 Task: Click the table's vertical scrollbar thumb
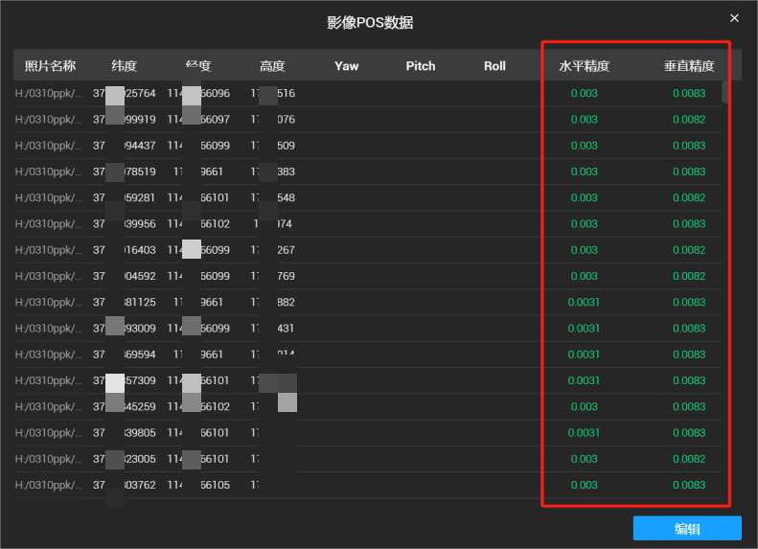[x=725, y=92]
